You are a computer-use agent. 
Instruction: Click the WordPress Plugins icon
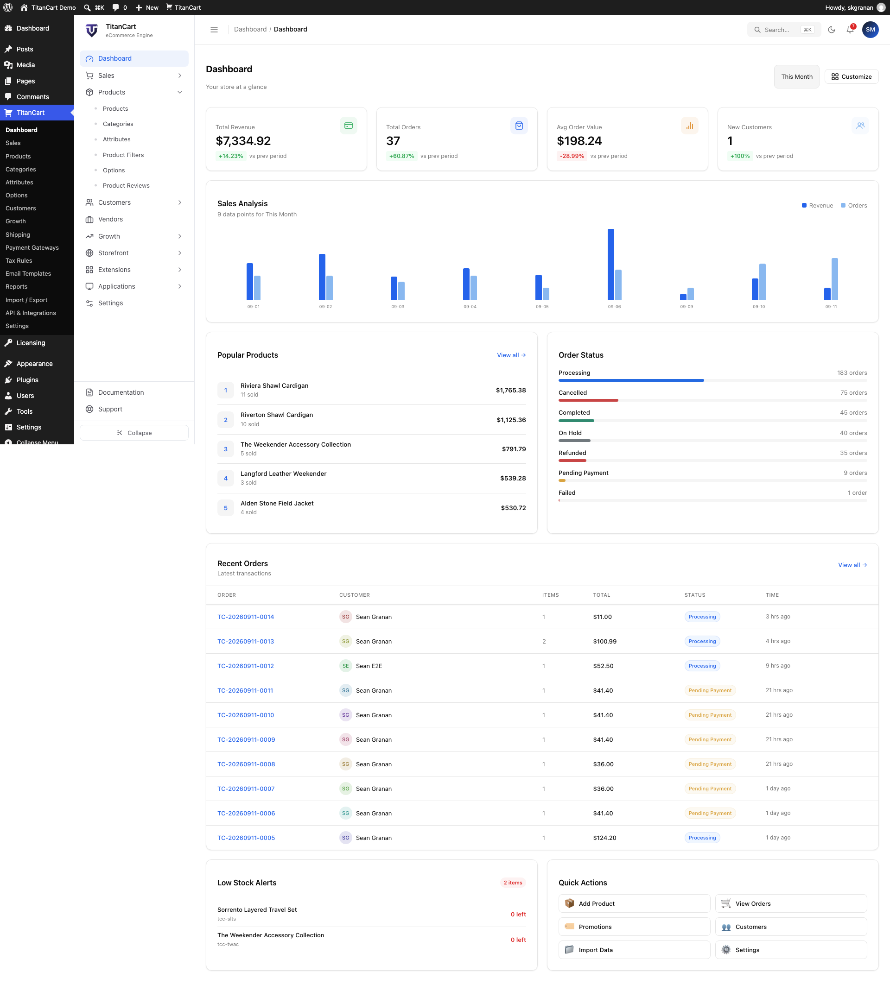tap(8, 380)
